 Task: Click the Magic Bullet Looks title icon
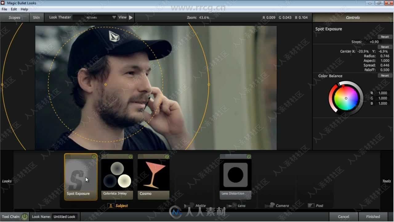click(x=3, y=3)
